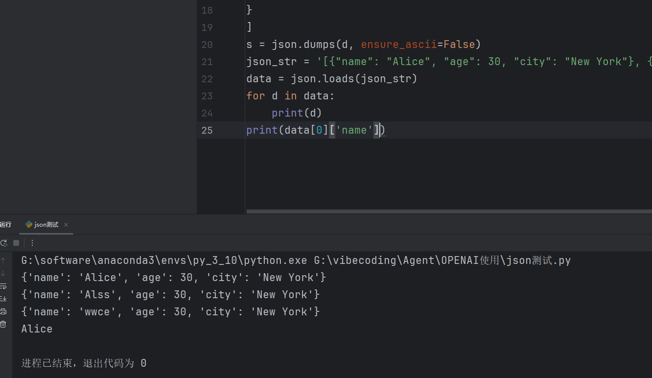
Task: Toggle soft-wrap in console output
Action: (3, 286)
